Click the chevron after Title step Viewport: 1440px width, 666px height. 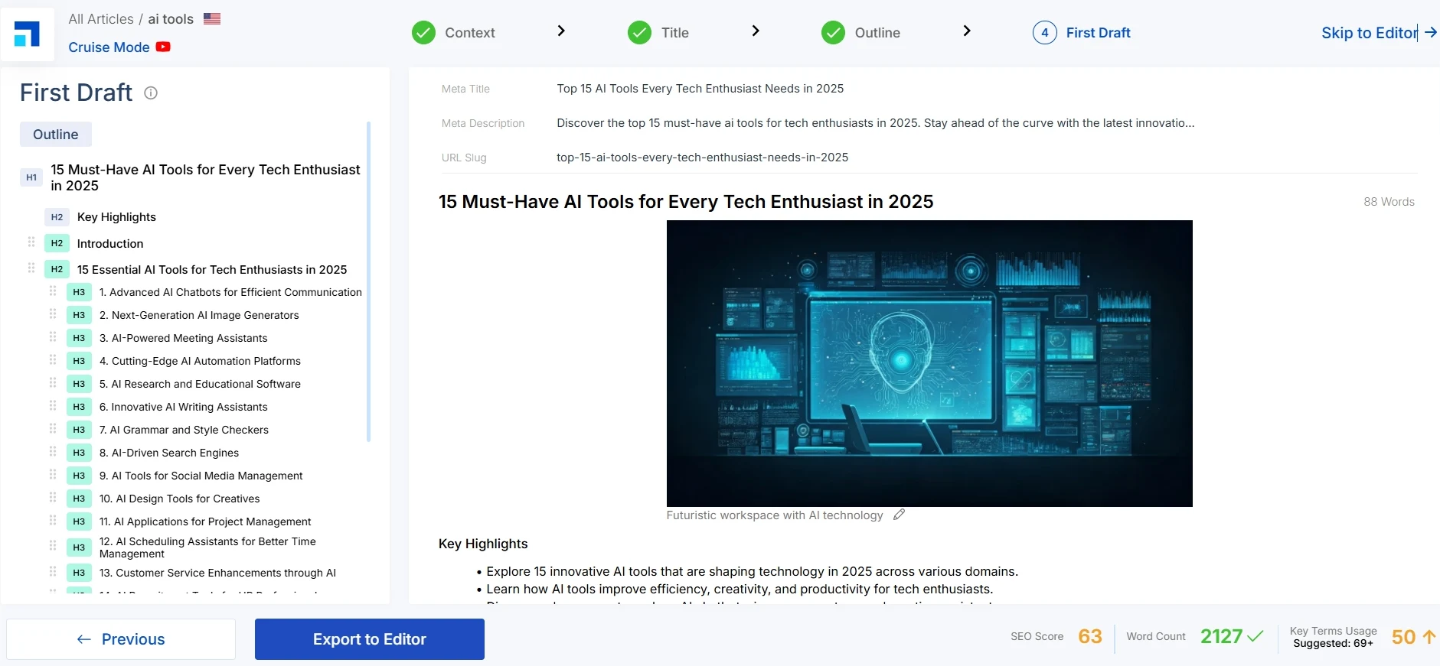(x=756, y=31)
